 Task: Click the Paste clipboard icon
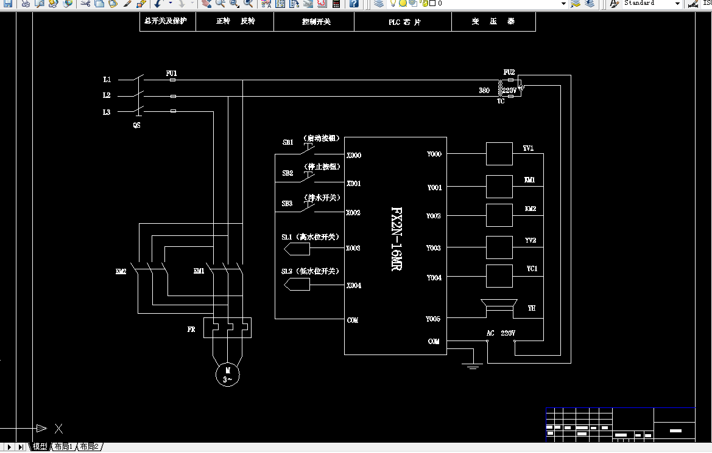[x=113, y=4]
